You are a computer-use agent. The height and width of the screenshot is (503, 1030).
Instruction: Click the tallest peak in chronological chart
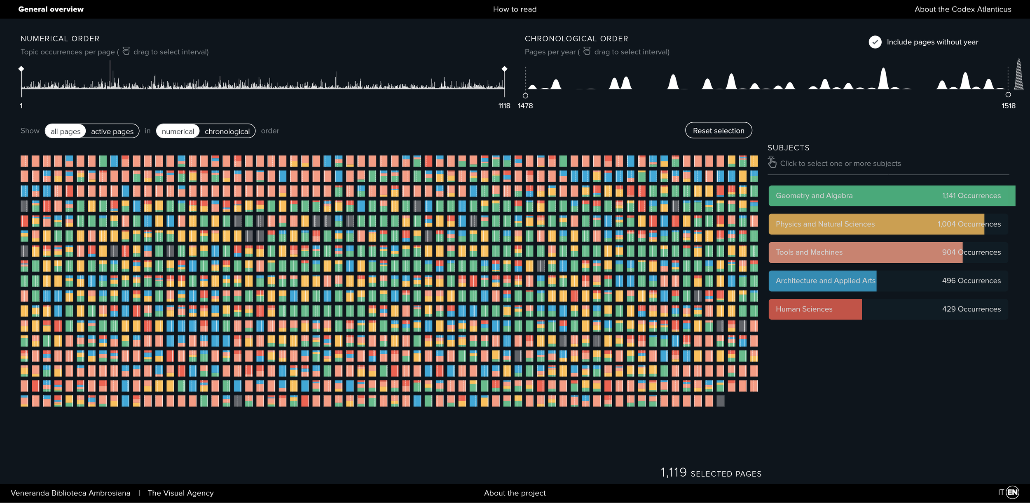coord(883,78)
